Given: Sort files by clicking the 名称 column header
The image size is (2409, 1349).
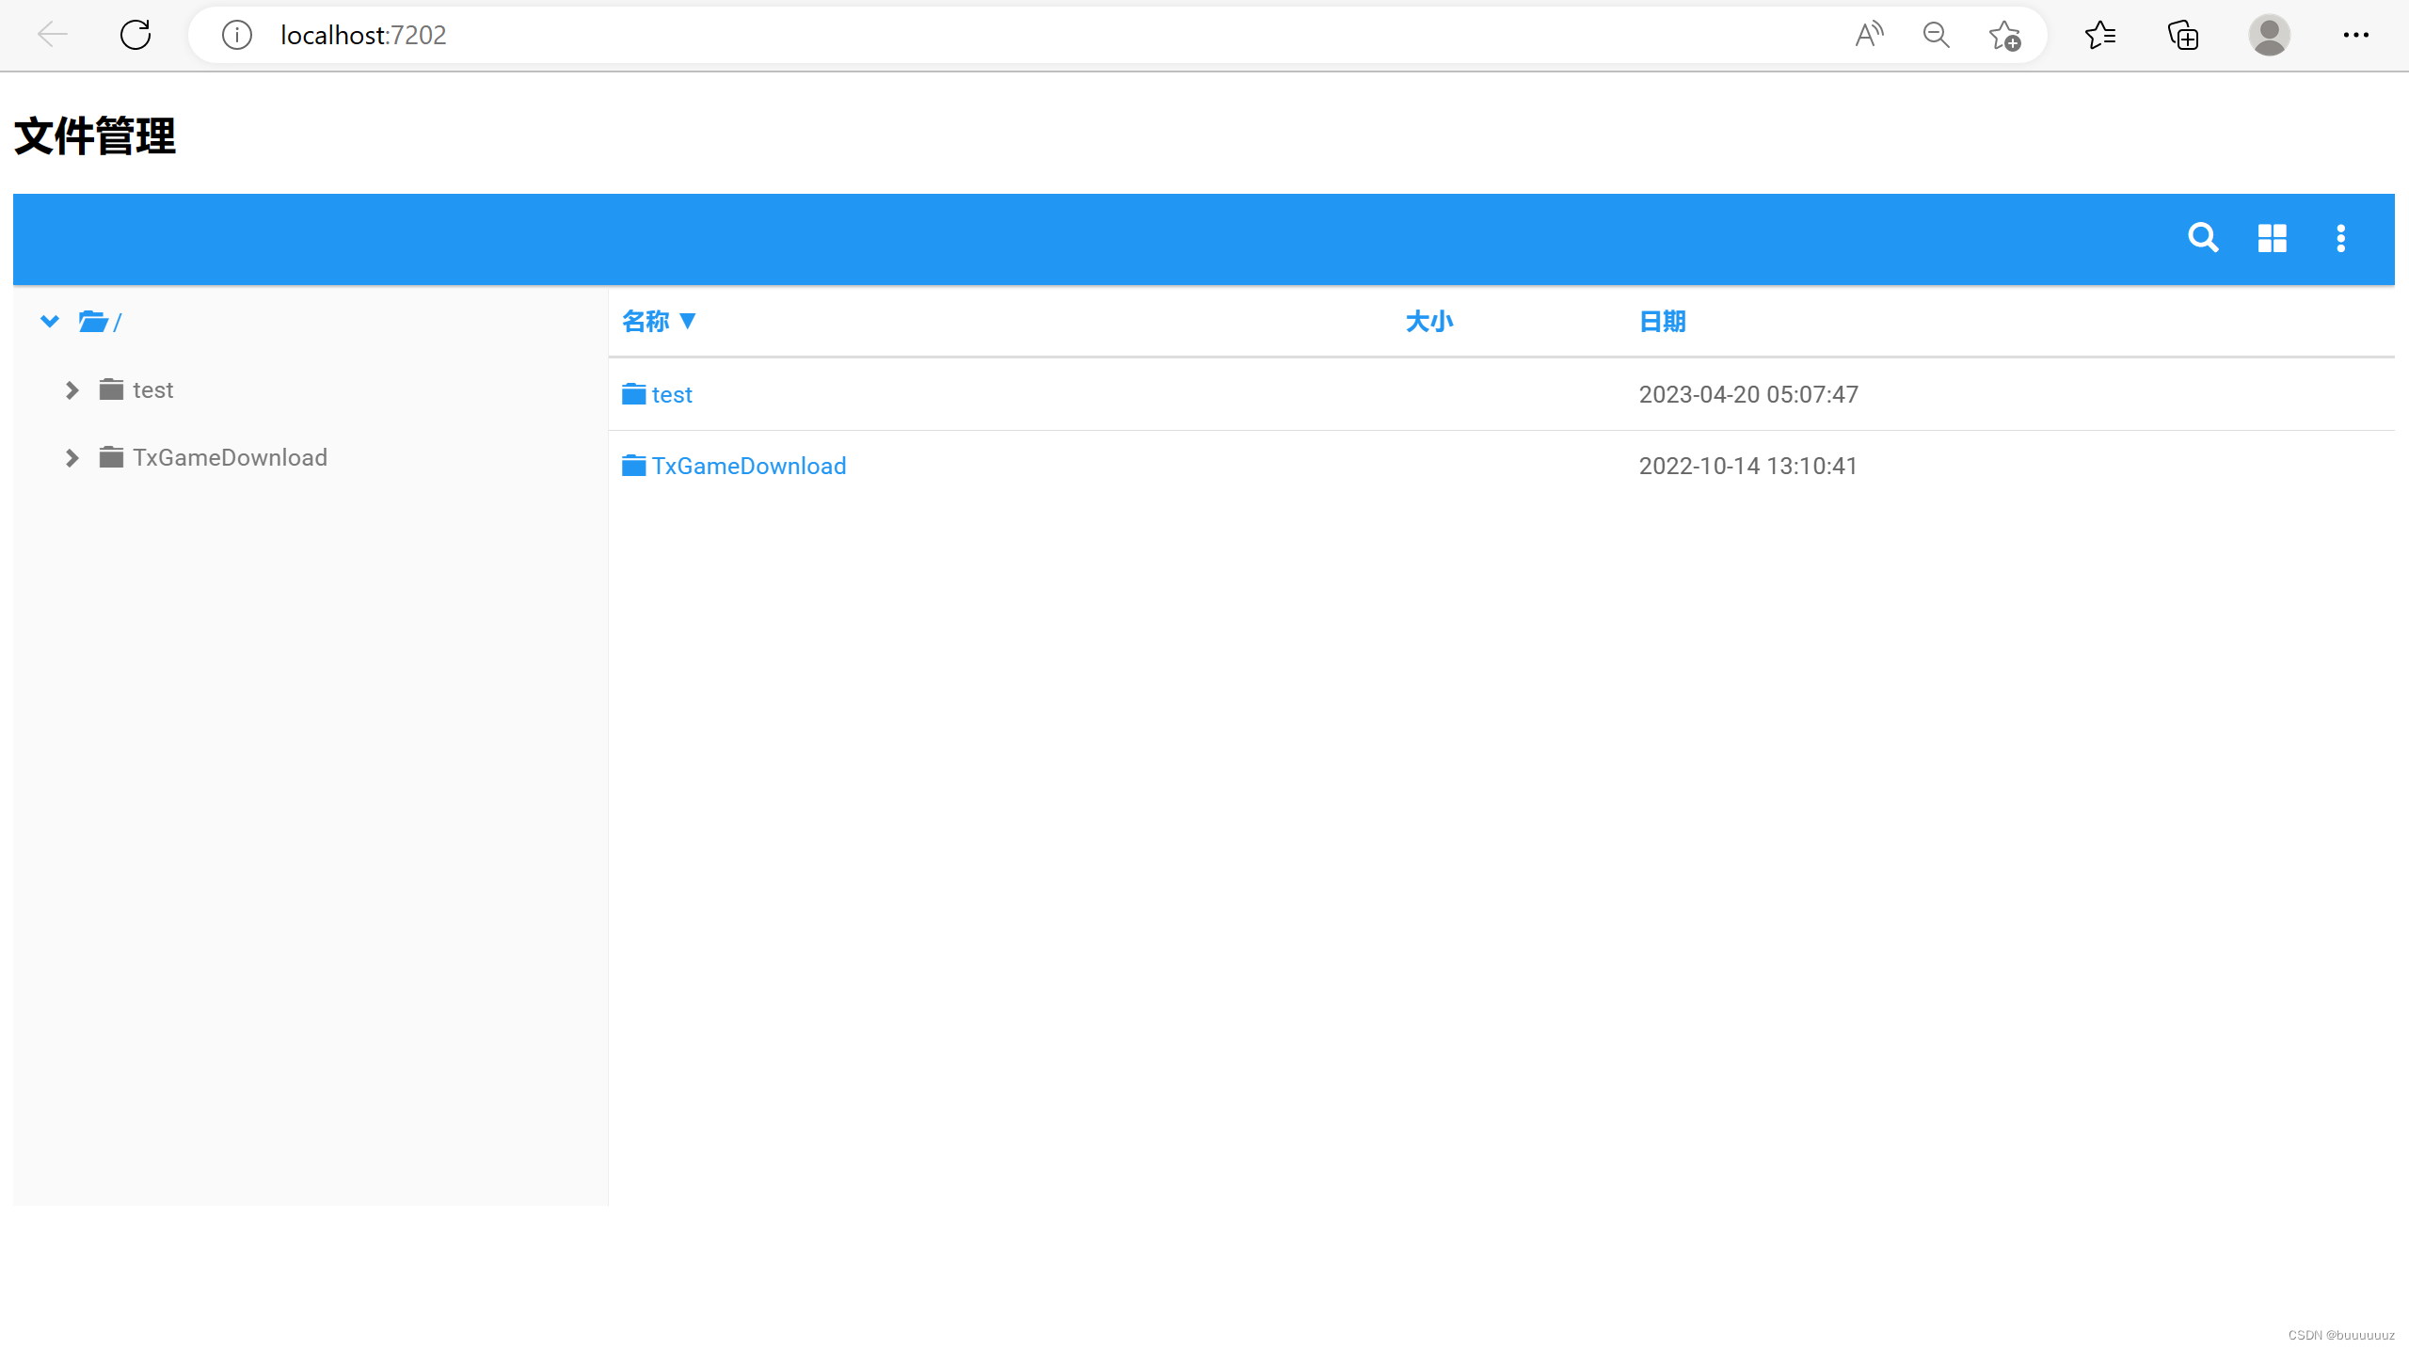Looking at the screenshot, I should pos(646,321).
